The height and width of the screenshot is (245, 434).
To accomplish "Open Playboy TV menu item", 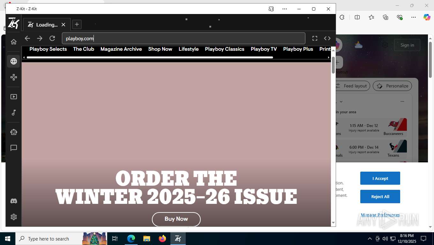I will [x=264, y=49].
